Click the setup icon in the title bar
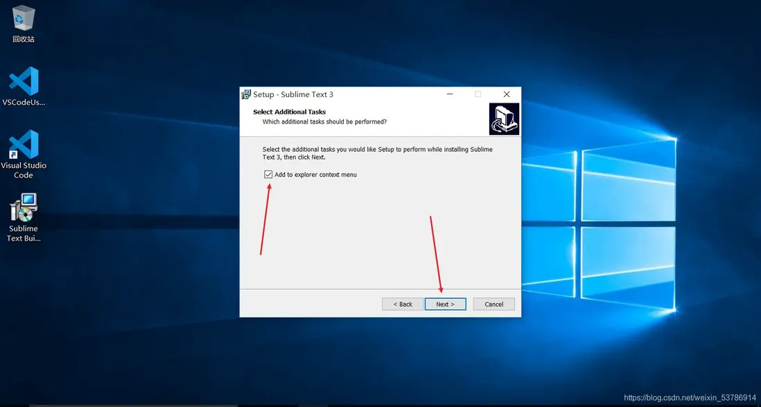Viewport: 761px width, 407px height. click(247, 94)
